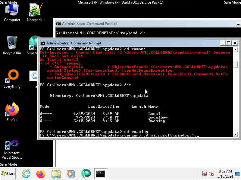
Task: Click the red 'ObjectNotFound' error text
Action: point(130,67)
